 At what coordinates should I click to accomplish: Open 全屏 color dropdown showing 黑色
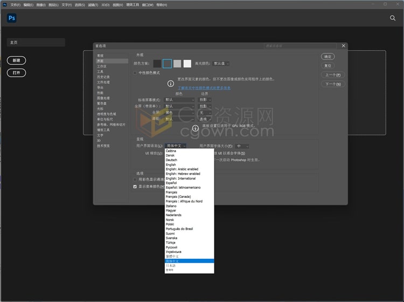click(x=179, y=113)
